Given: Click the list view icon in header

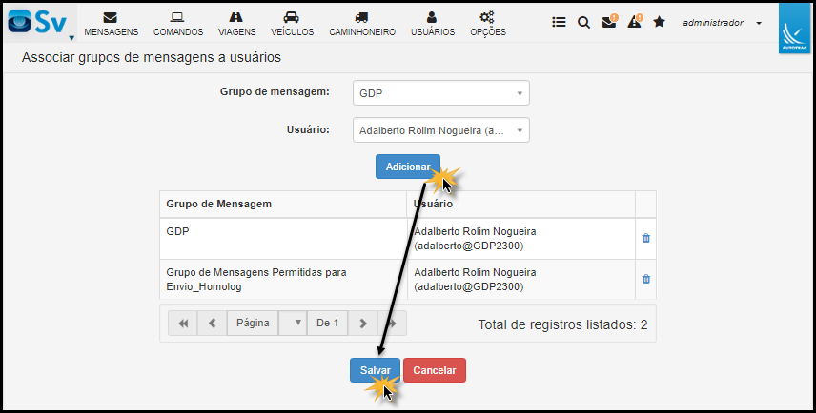Looking at the screenshot, I should pos(560,22).
